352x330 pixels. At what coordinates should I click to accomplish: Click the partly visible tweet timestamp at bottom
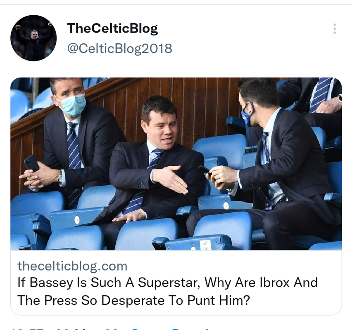64,328
